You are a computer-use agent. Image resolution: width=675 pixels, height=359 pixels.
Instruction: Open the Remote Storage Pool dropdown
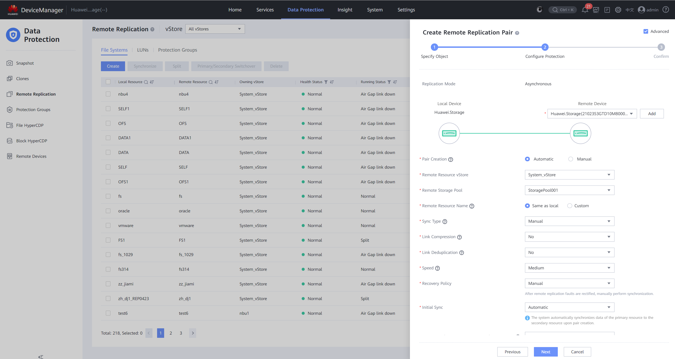(569, 190)
